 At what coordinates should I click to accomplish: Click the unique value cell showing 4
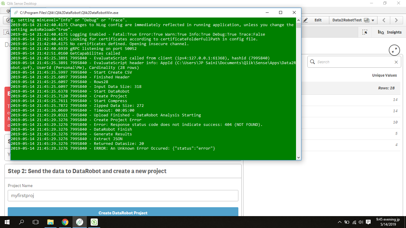click(396, 145)
